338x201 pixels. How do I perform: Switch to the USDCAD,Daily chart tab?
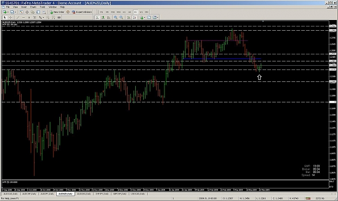[138, 193]
